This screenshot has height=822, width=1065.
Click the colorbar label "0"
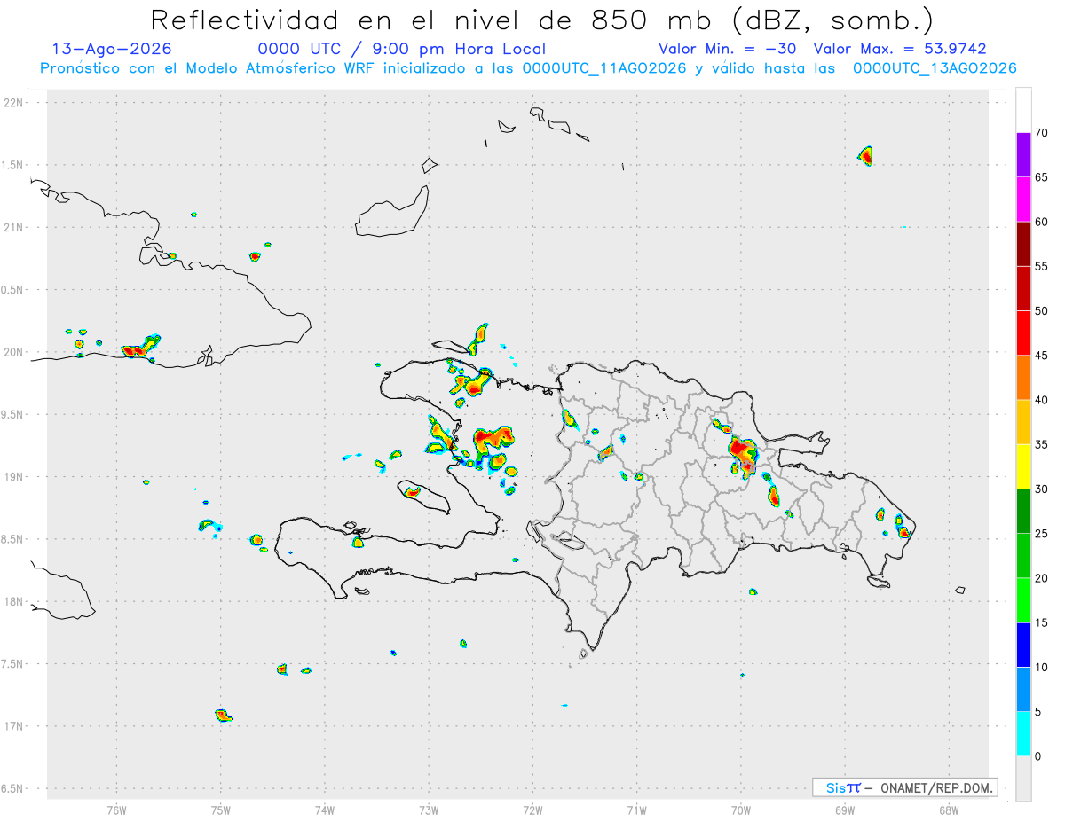coord(1038,756)
